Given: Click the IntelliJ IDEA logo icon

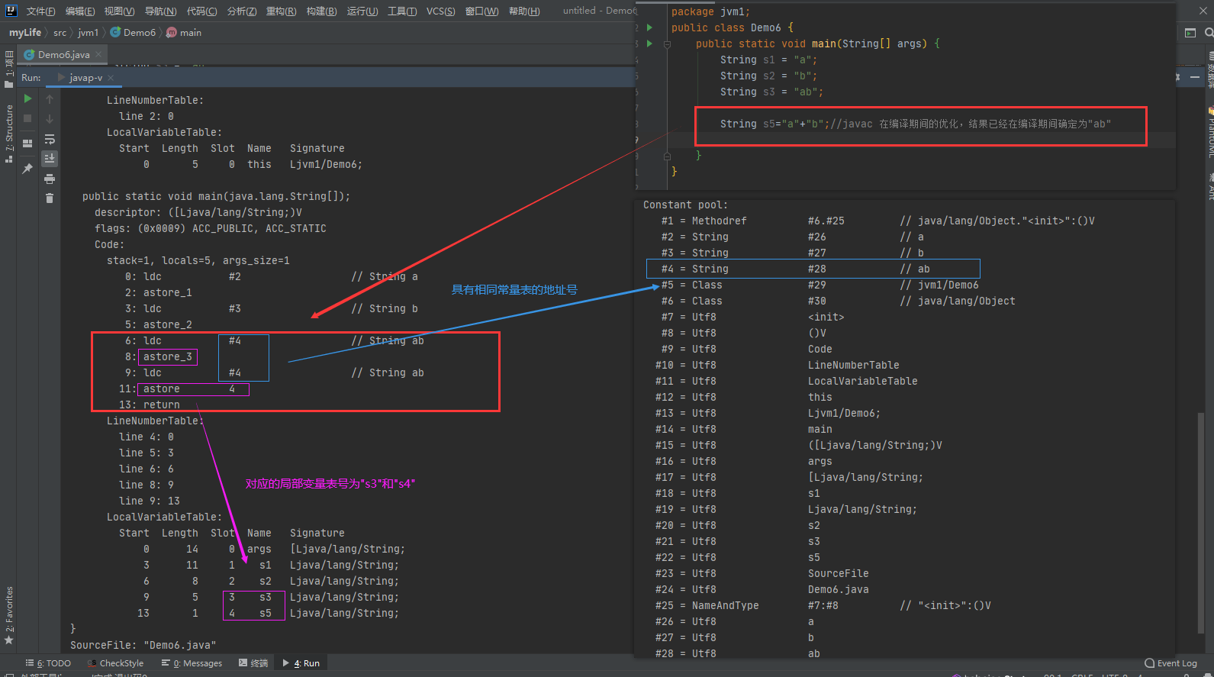Looking at the screenshot, I should (11, 10).
